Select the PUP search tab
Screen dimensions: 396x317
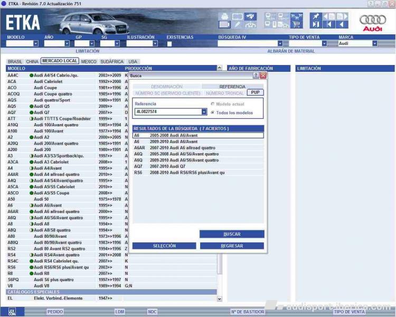(x=256, y=92)
